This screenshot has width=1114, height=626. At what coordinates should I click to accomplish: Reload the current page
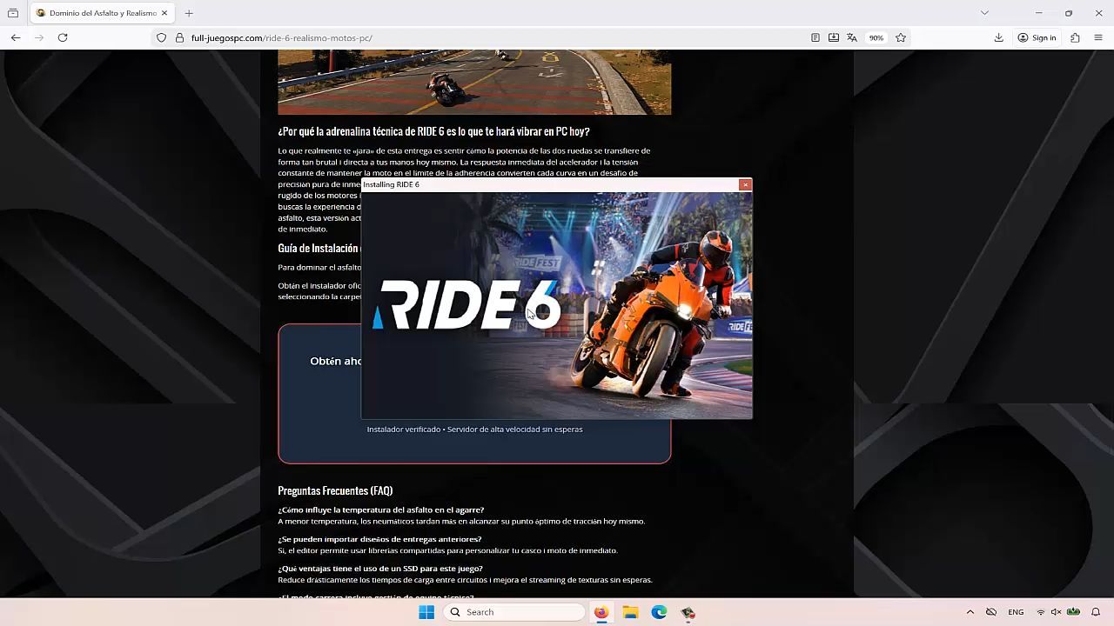63,37
